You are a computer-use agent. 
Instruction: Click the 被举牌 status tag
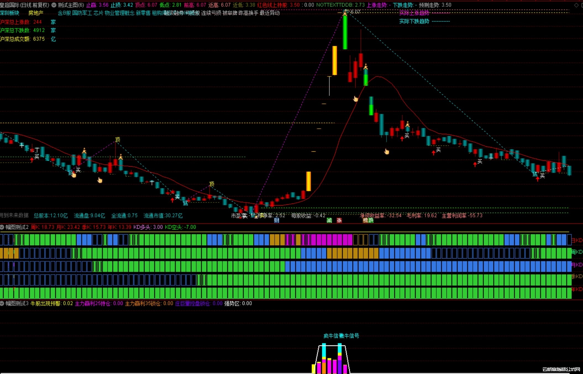pyautogui.click(x=230, y=13)
